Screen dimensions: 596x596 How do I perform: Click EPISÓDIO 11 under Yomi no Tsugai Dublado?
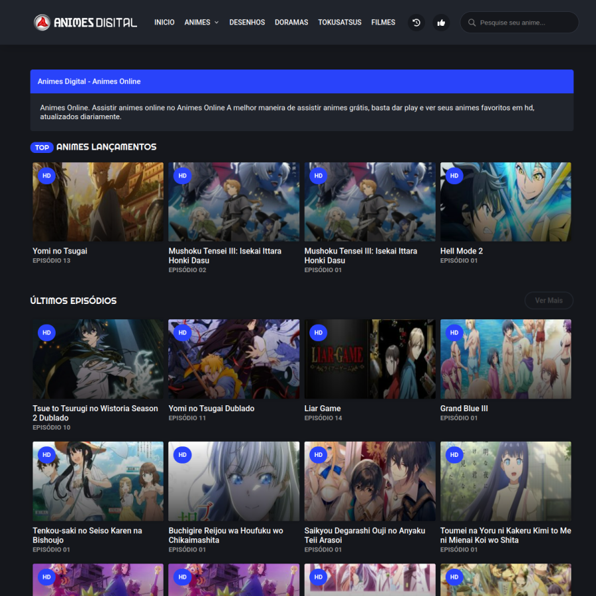pos(187,418)
